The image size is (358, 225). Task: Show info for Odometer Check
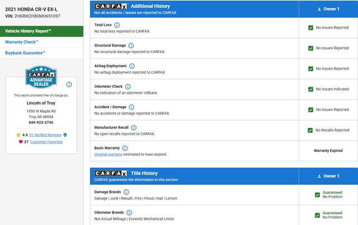coord(128,87)
